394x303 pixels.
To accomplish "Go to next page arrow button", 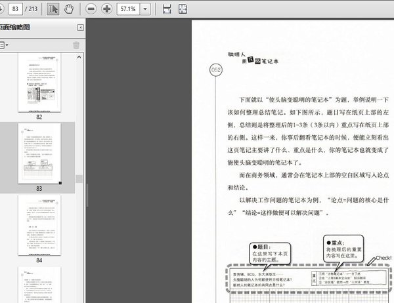I will [x=1, y=9].
